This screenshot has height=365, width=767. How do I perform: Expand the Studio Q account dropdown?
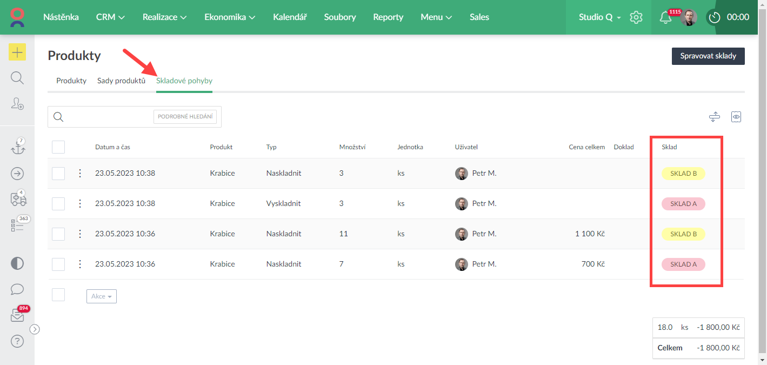[599, 17]
